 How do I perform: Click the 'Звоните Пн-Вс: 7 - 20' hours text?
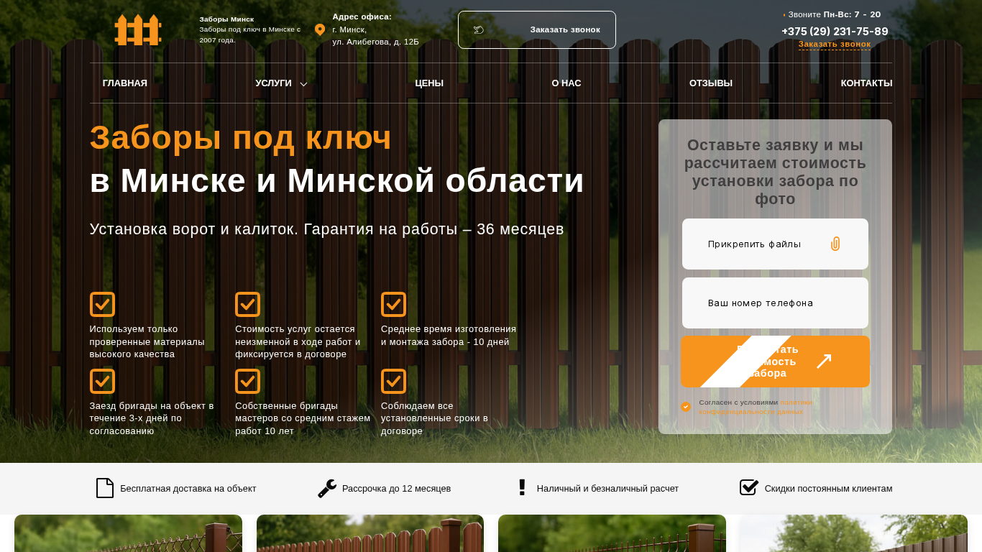point(834,14)
